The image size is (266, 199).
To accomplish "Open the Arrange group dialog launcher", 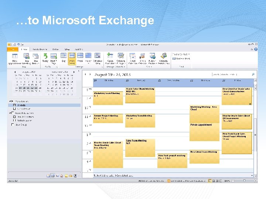I will [102, 67].
